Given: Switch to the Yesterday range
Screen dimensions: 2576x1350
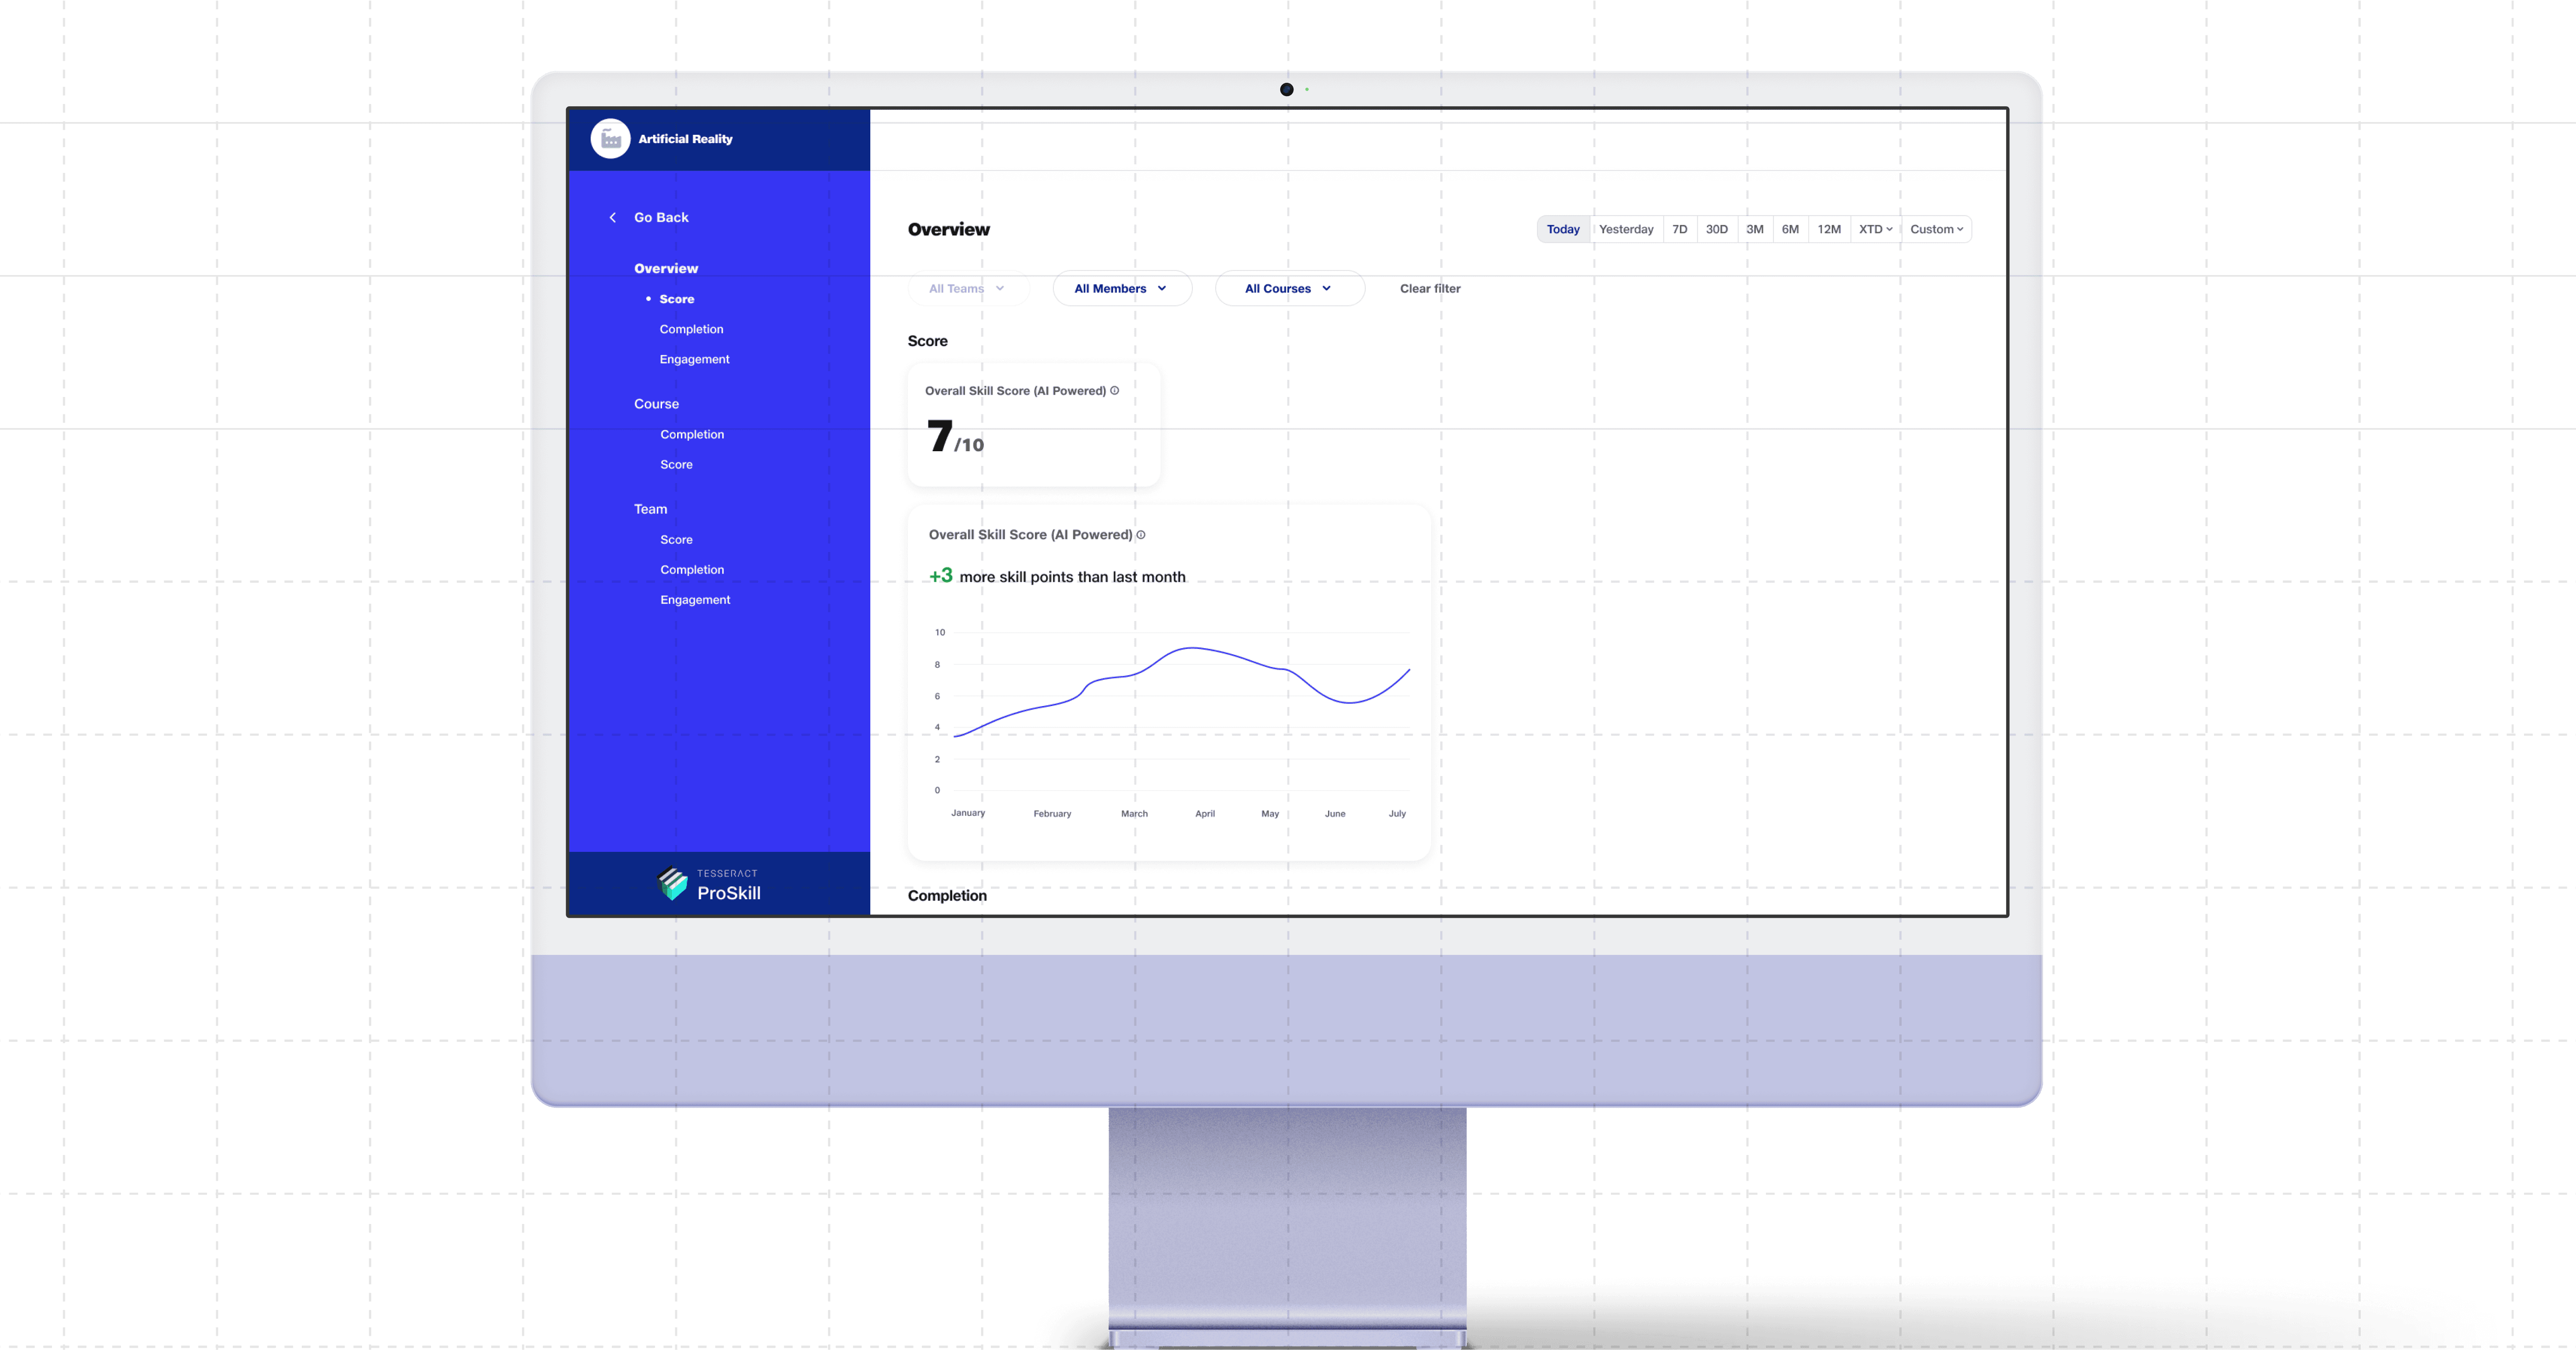Looking at the screenshot, I should 1626,230.
